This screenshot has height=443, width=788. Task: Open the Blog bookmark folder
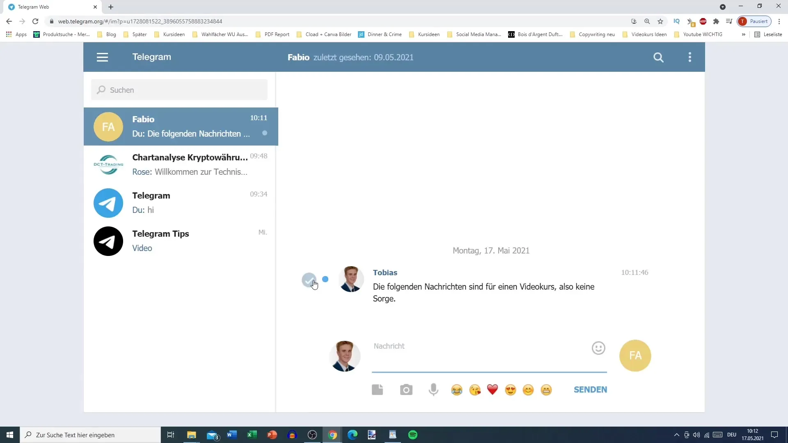click(107, 34)
